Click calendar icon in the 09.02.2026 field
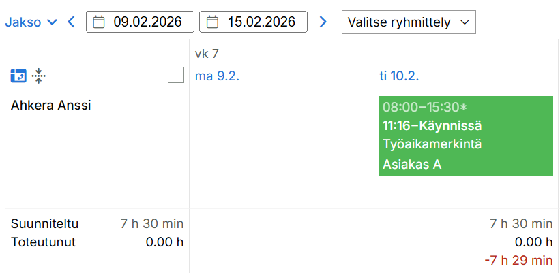The height and width of the screenshot is (273, 560). coord(99,22)
